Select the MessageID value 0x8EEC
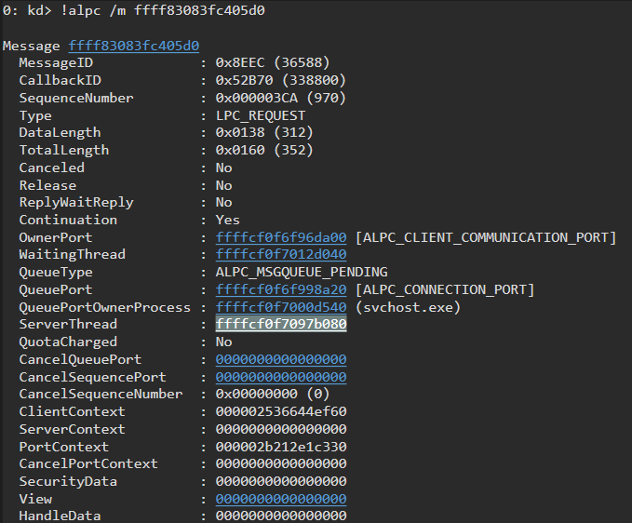The height and width of the screenshot is (523, 632). tap(240, 63)
